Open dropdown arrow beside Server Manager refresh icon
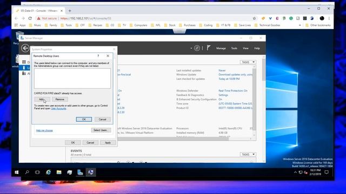Image resolution: width=346 pixels, height=194 pixels. click(x=191, y=48)
